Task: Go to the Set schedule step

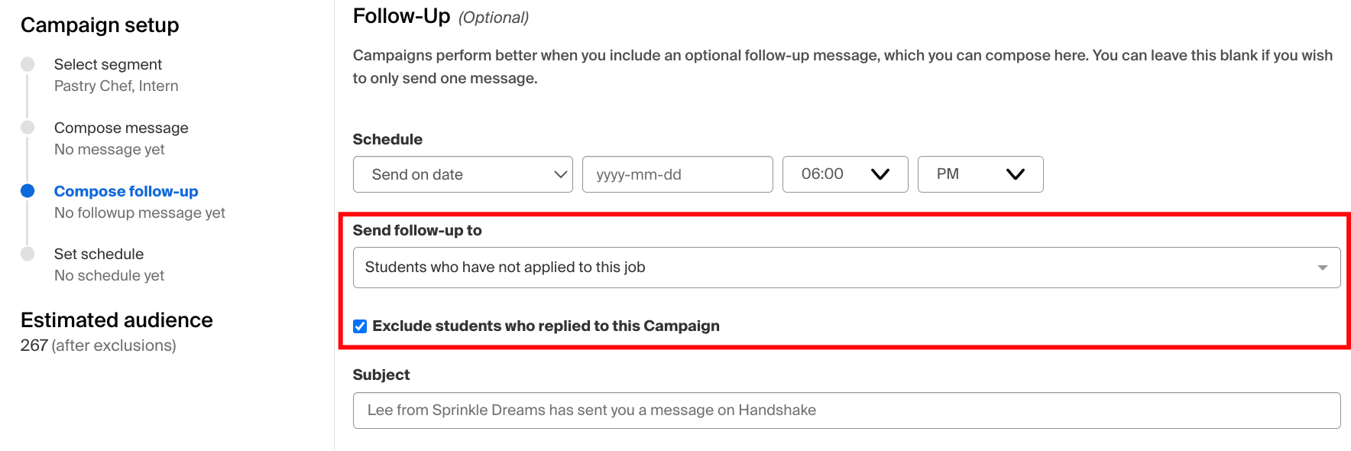Action: click(99, 254)
